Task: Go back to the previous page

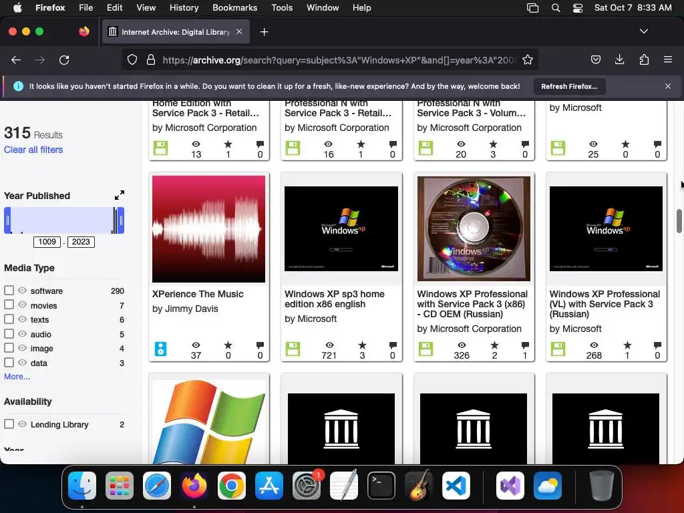Action: click(x=16, y=59)
